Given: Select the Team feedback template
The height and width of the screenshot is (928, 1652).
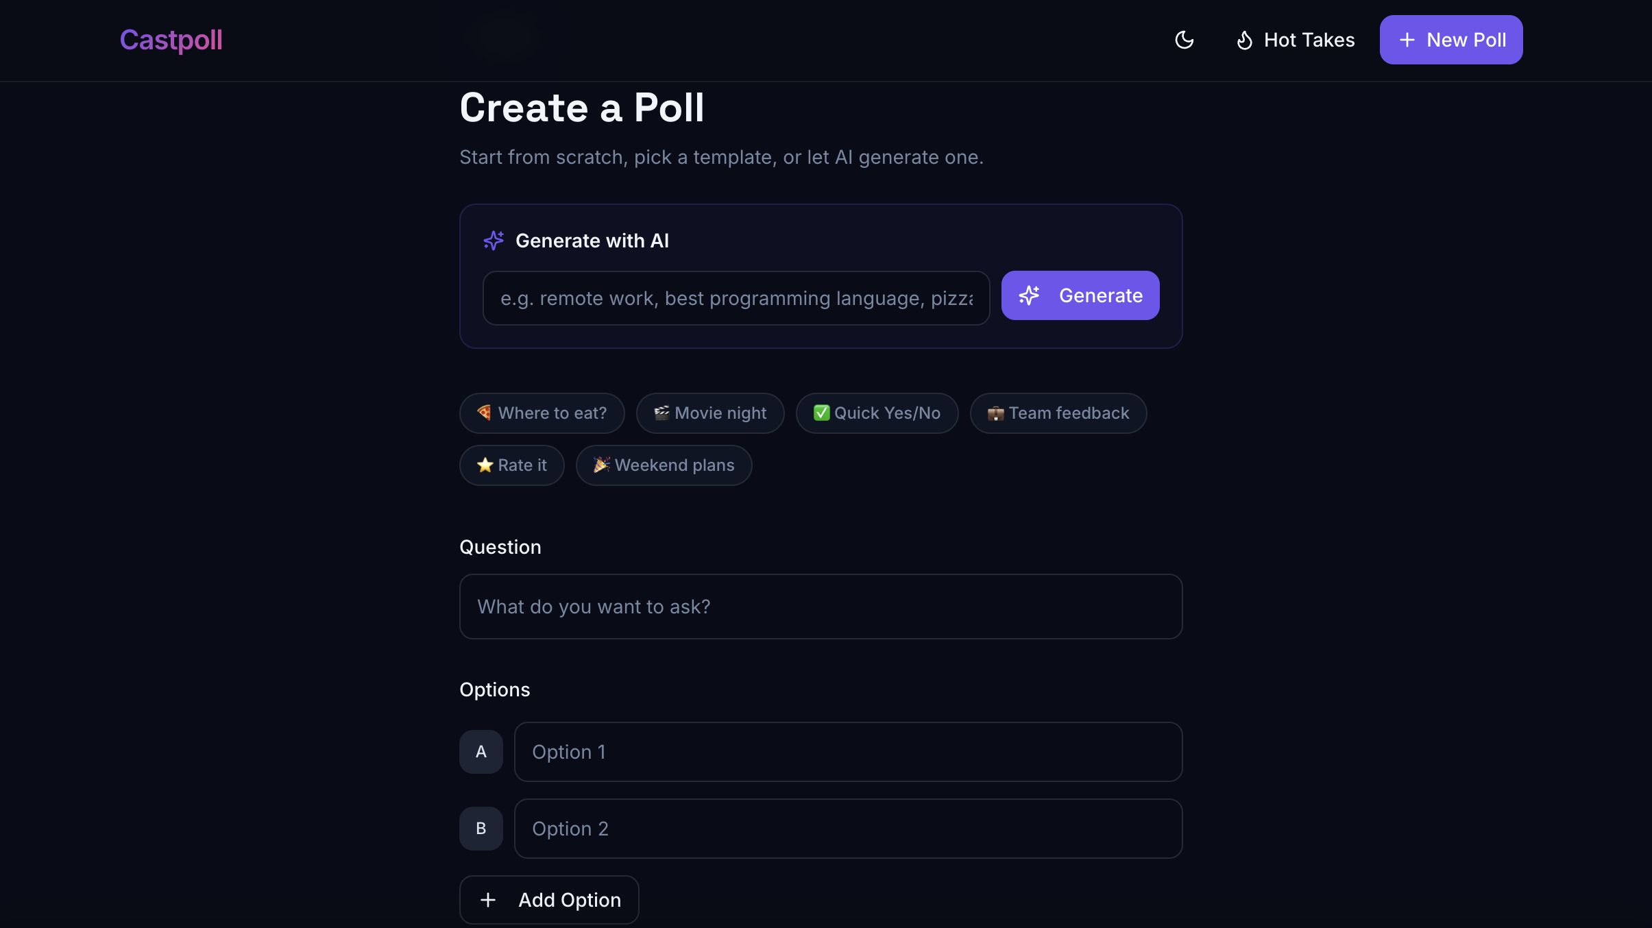Looking at the screenshot, I should point(1057,413).
